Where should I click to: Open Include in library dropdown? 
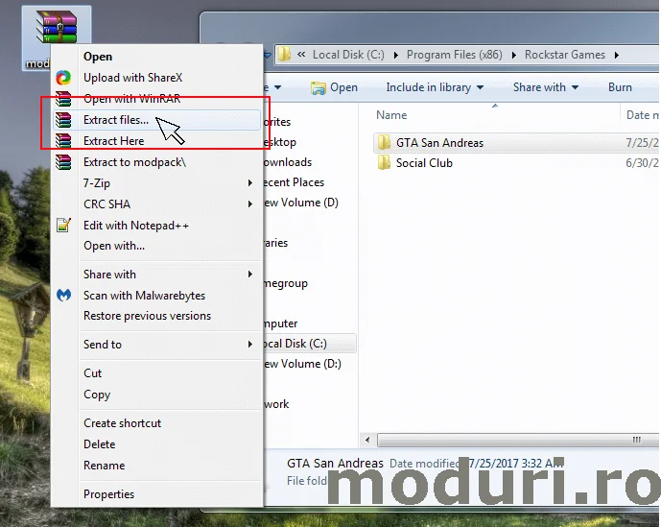(x=435, y=87)
